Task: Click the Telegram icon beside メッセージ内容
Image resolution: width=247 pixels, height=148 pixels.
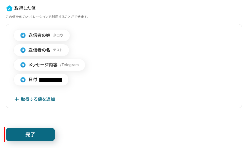Action: tap(23, 65)
